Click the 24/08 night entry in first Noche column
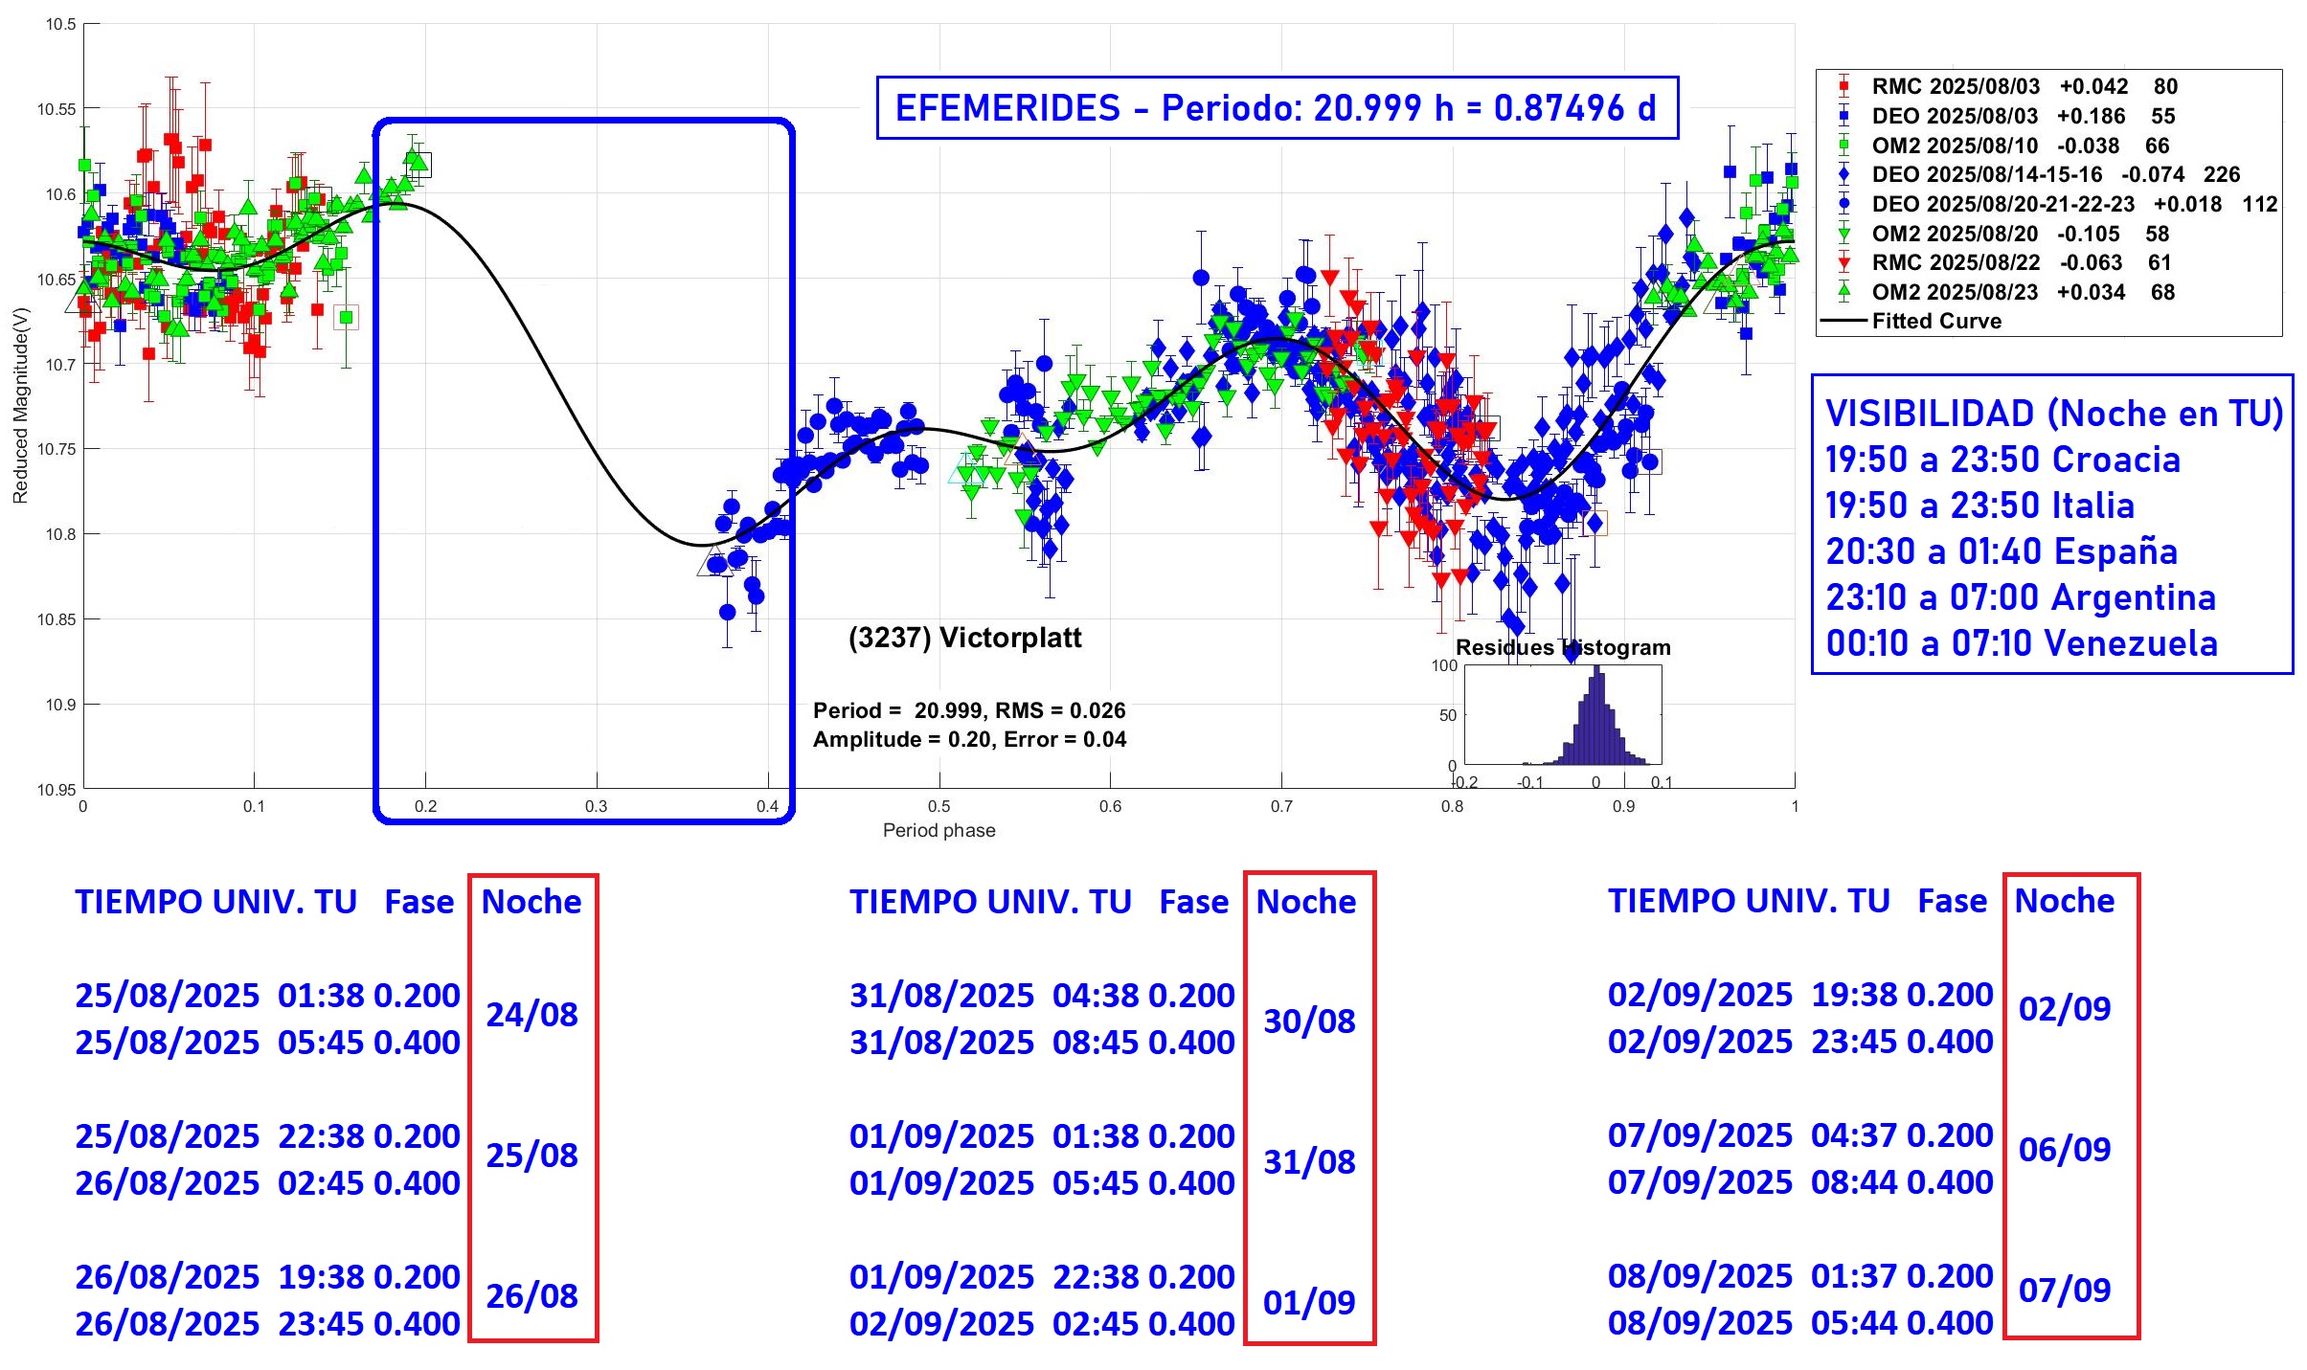Image resolution: width=2307 pixels, height=1370 pixels. coord(532,1015)
